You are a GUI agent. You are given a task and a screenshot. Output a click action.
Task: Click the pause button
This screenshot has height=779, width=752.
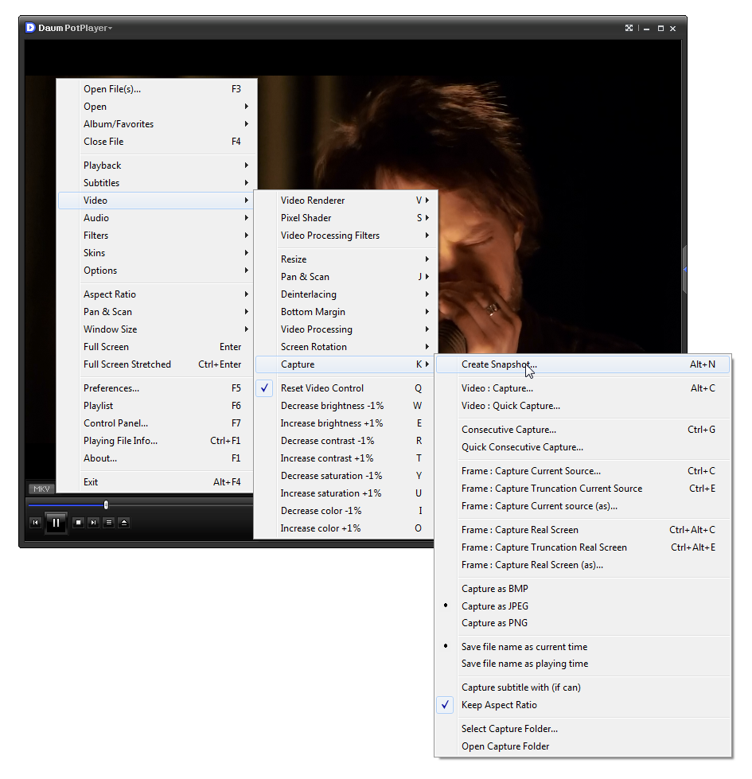click(56, 523)
